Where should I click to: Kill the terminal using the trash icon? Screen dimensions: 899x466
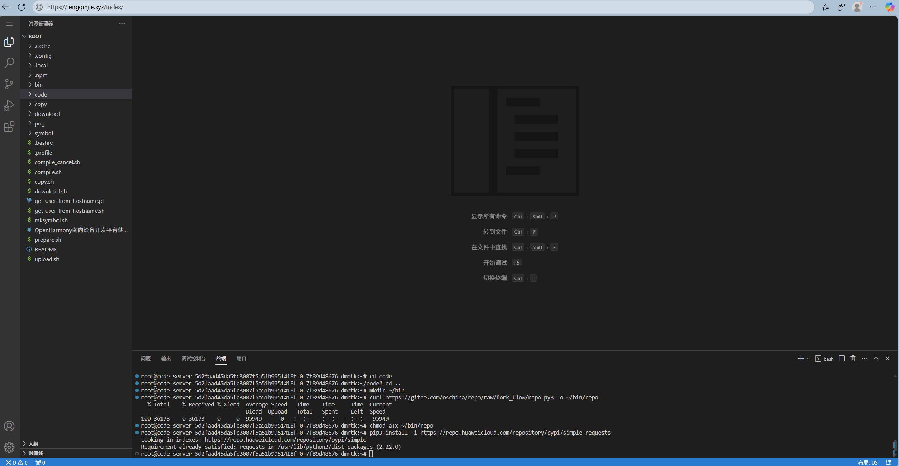point(852,358)
